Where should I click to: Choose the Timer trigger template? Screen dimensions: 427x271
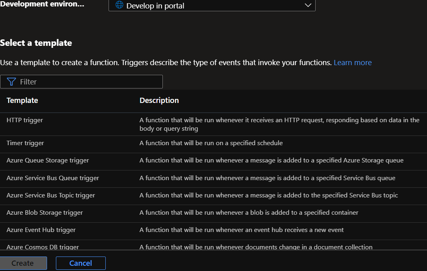pos(25,143)
